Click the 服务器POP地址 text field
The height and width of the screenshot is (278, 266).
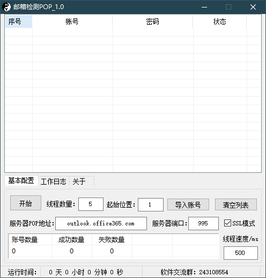[101, 223]
